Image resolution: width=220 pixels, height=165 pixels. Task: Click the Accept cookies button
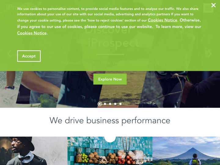pyautogui.click(x=29, y=56)
